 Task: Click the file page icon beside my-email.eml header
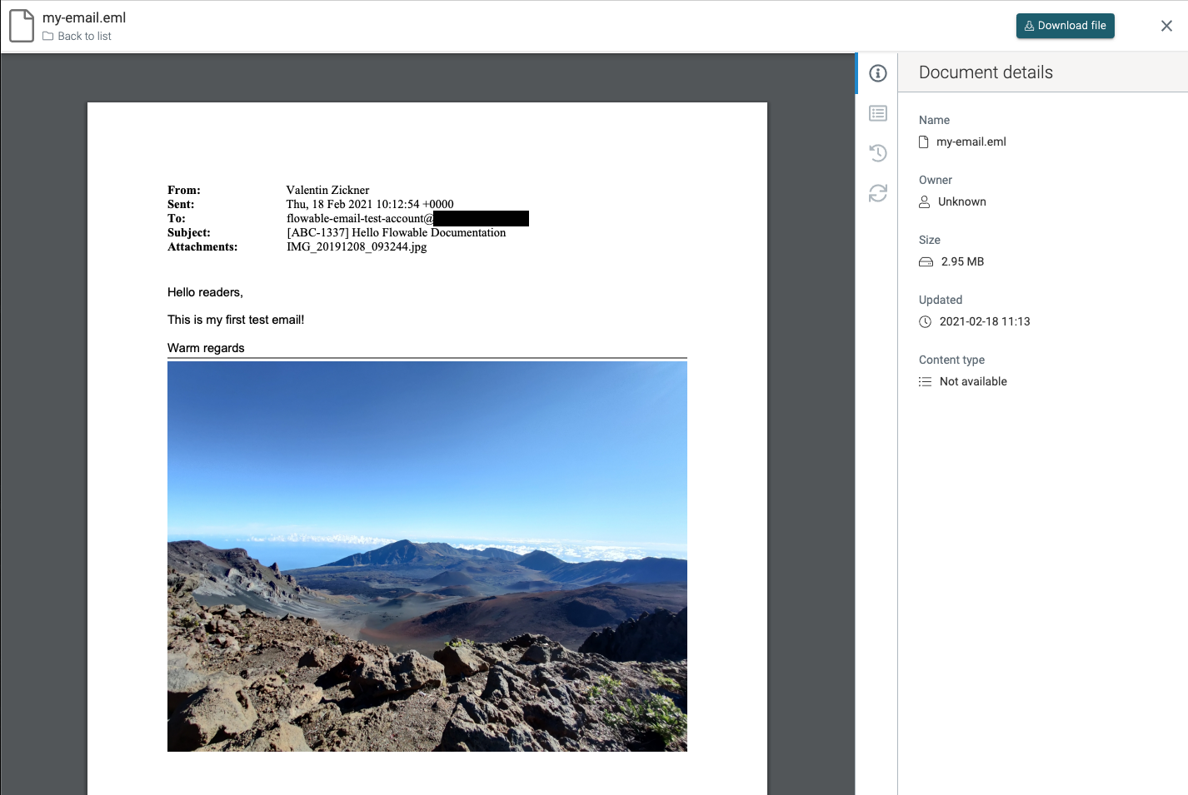click(x=22, y=25)
